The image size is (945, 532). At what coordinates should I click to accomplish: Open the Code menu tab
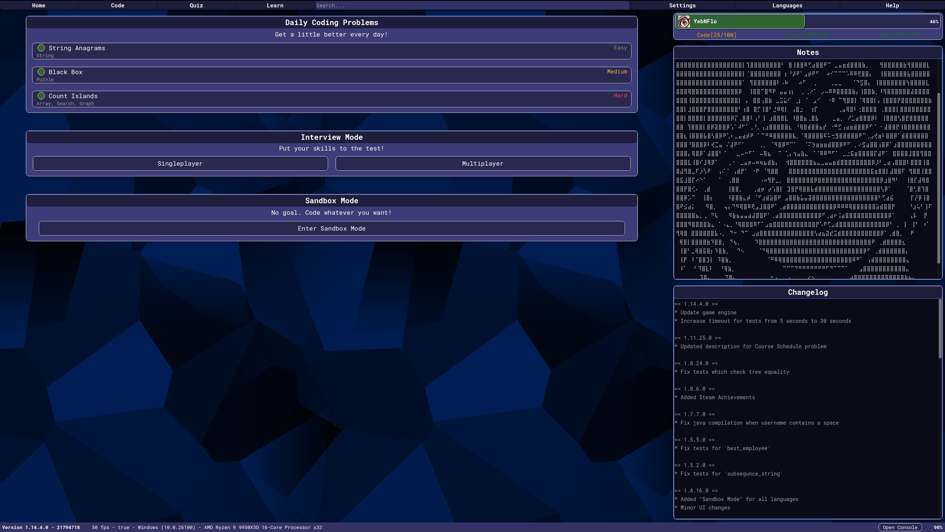coord(117,6)
